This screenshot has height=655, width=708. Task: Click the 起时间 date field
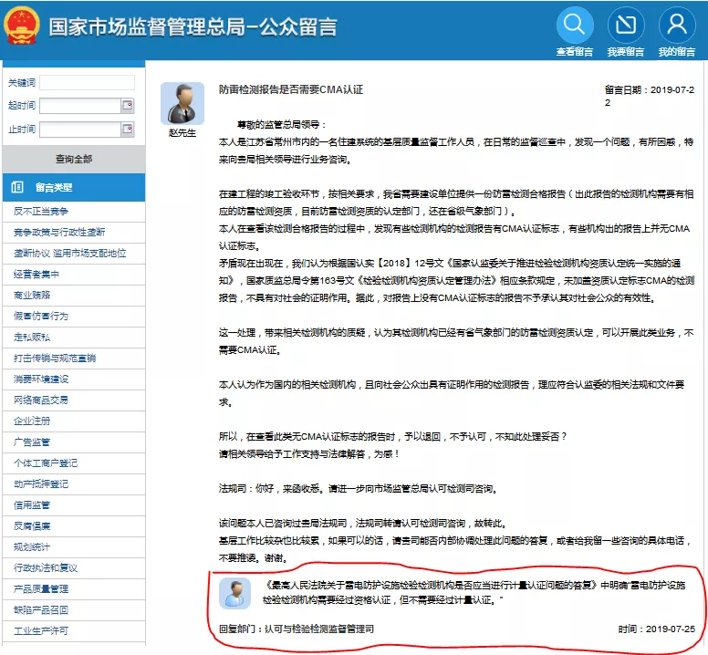[x=79, y=106]
